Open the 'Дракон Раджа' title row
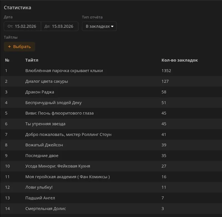Viewport: 222px width, 217px height. 40,92
